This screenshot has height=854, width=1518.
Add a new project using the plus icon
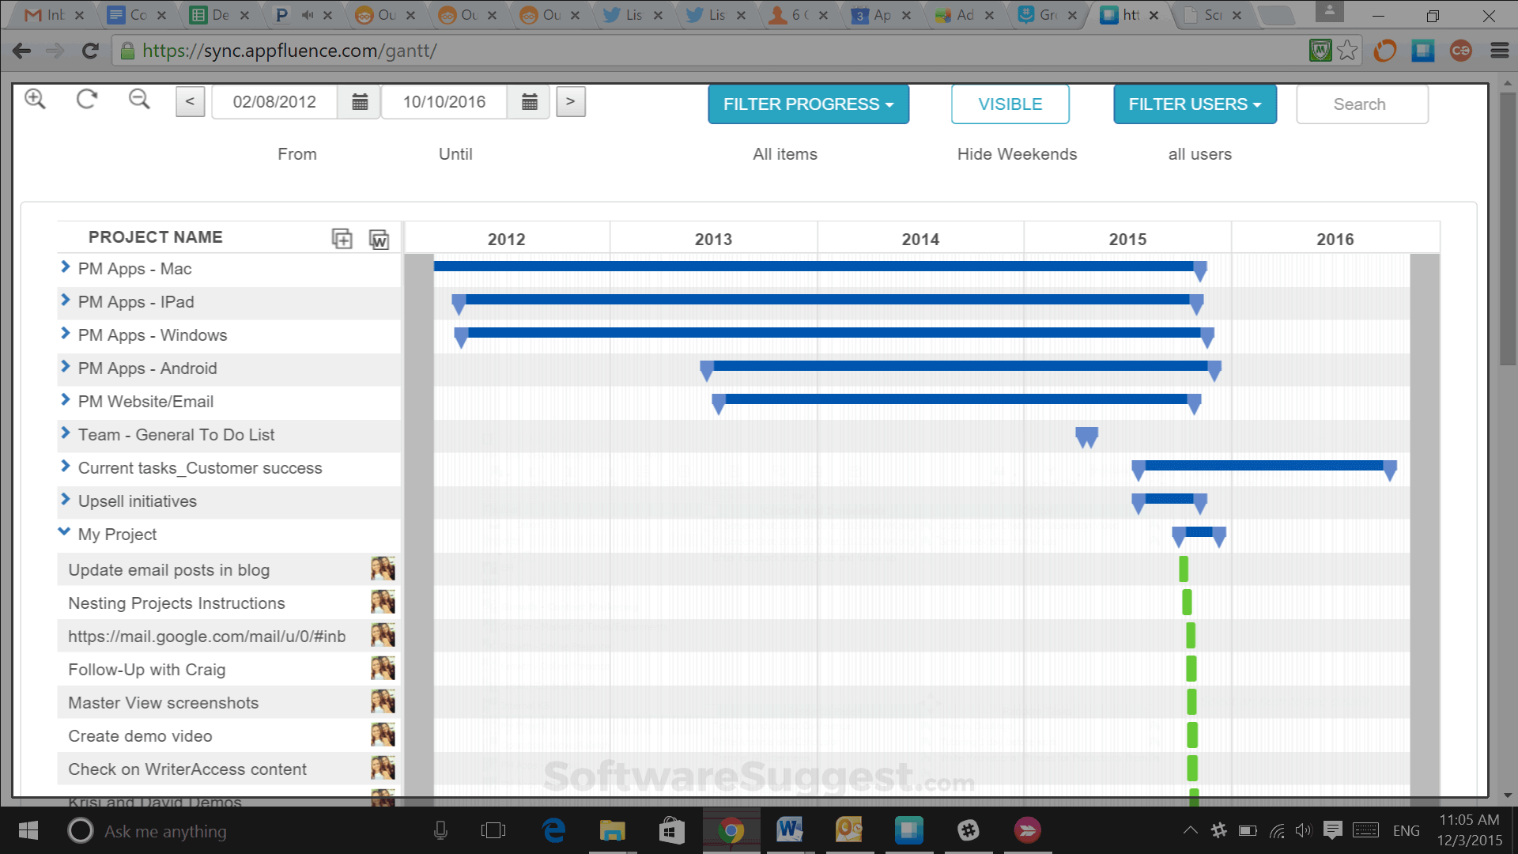tap(342, 238)
